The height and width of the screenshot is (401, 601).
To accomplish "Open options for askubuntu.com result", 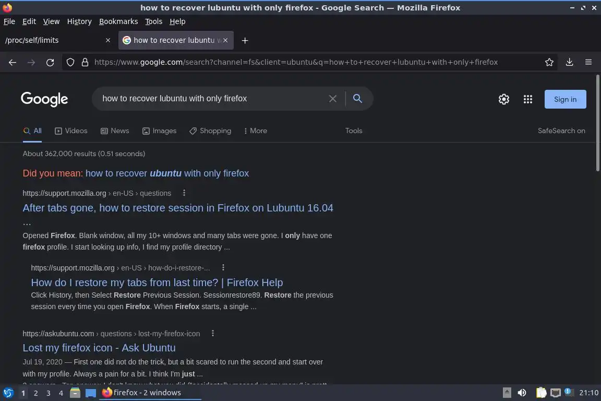I will click(213, 333).
